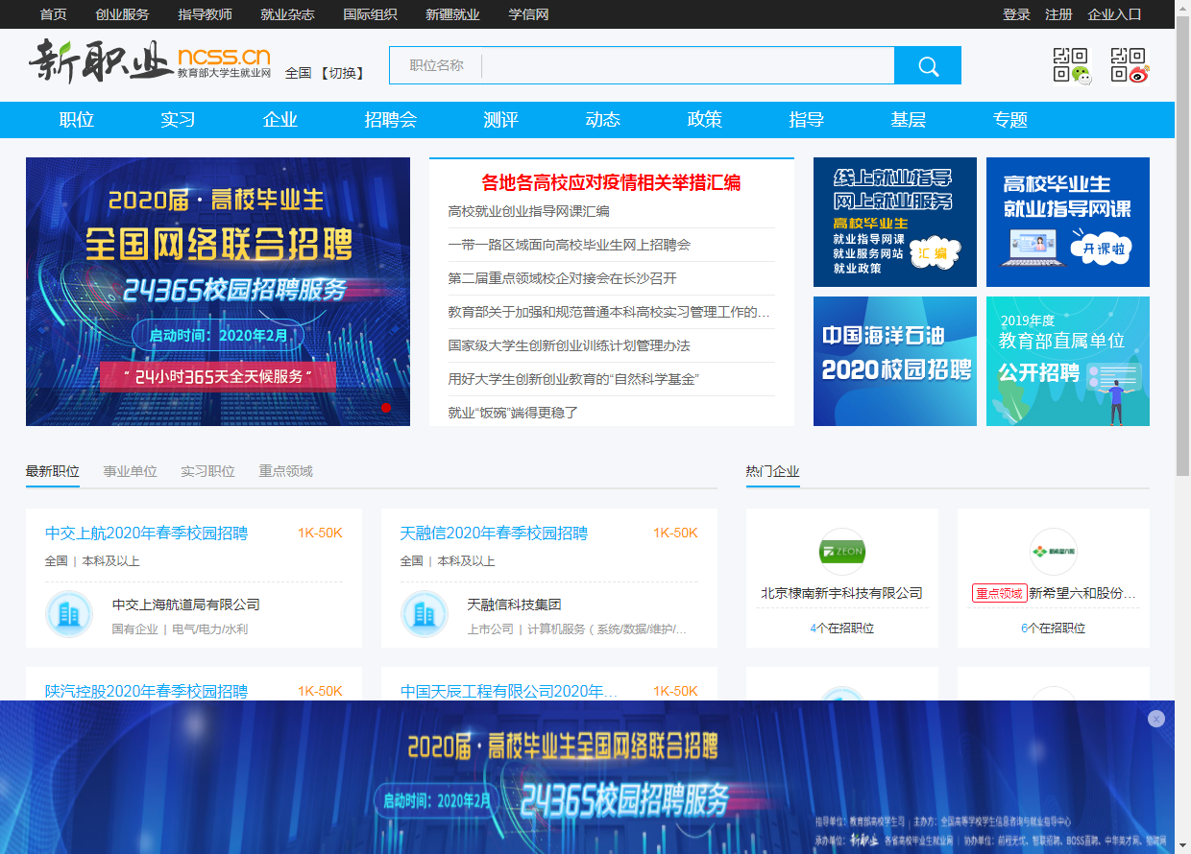Click the 新职业 ncss.cn site logo

point(149,62)
